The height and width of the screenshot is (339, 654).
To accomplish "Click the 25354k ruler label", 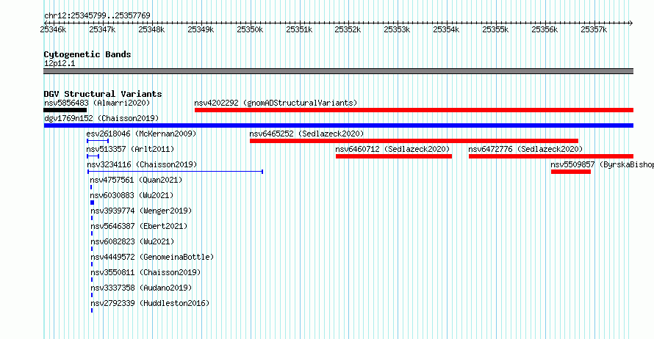I will (446, 29).
